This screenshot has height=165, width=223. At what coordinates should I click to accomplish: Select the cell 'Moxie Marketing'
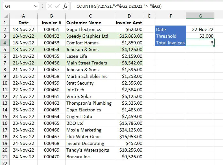pyautogui.click(x=90, y=130)
